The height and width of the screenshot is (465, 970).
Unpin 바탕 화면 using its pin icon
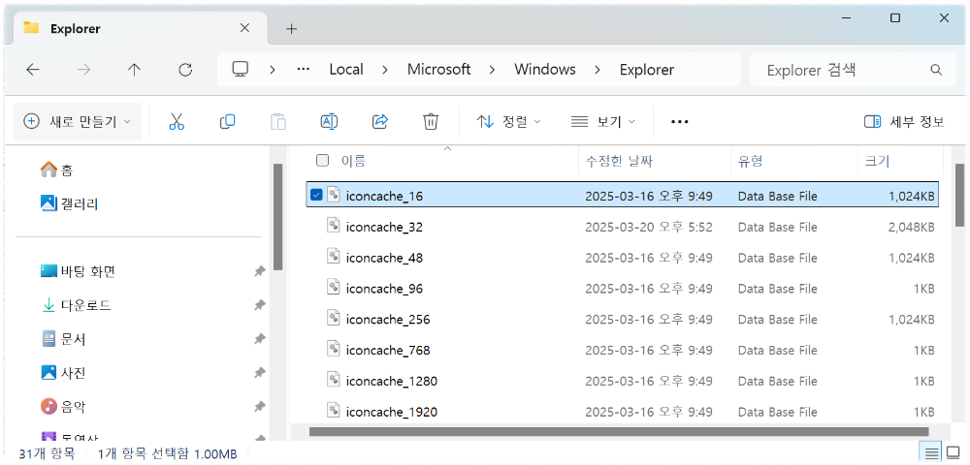[260, 271]
